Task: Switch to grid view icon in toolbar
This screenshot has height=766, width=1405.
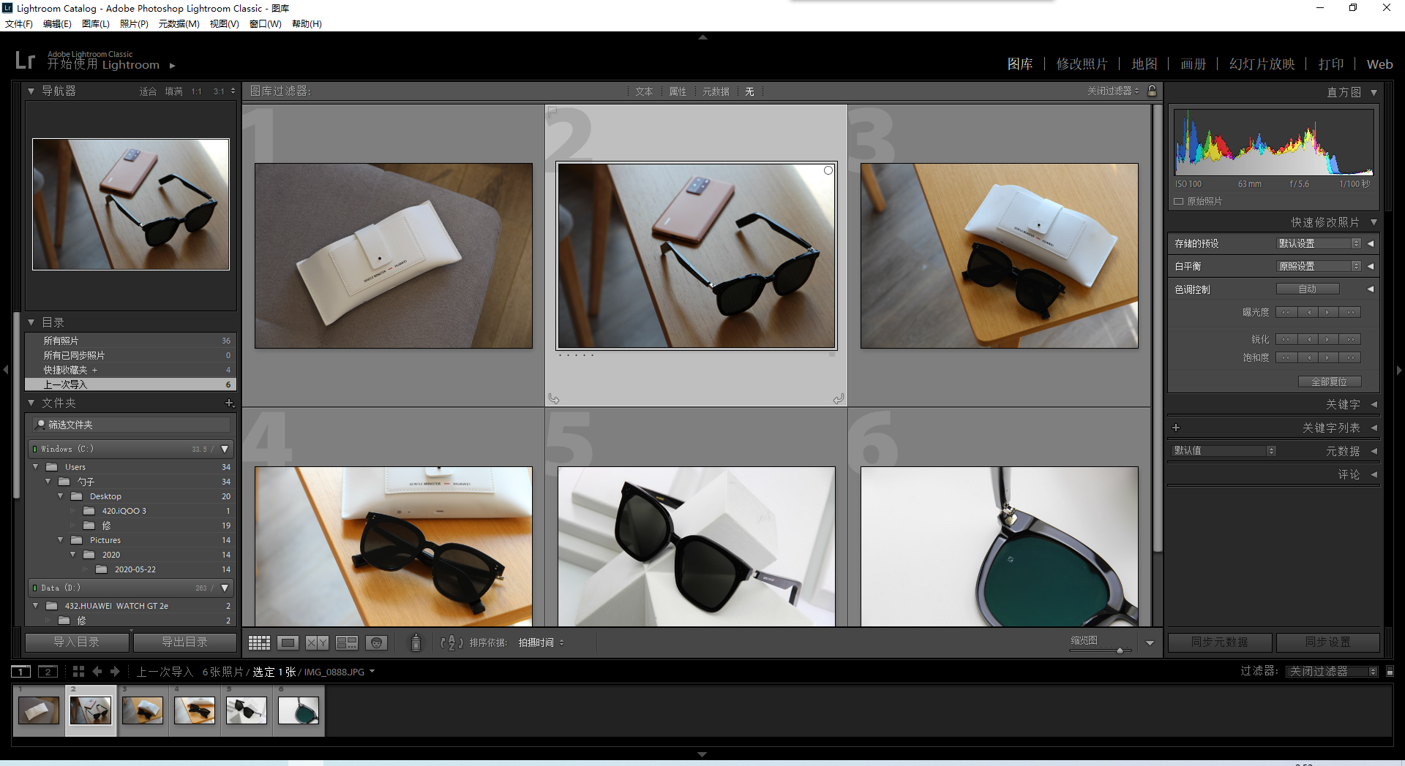Action: pos(259,642)
